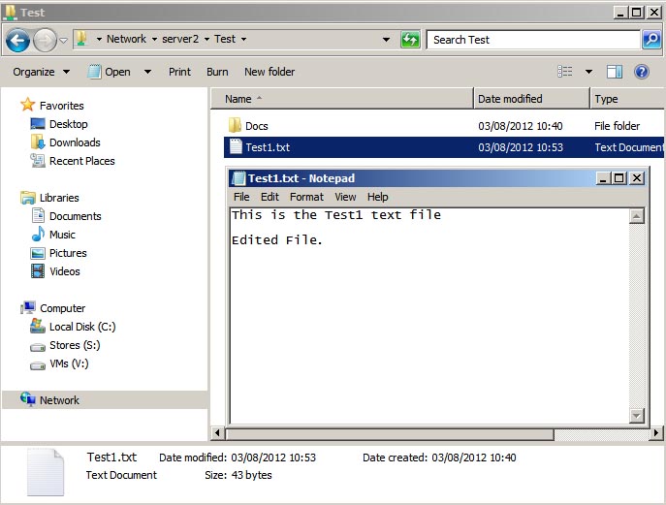Click the file thumbnail in the details pane

pos(46,472)
